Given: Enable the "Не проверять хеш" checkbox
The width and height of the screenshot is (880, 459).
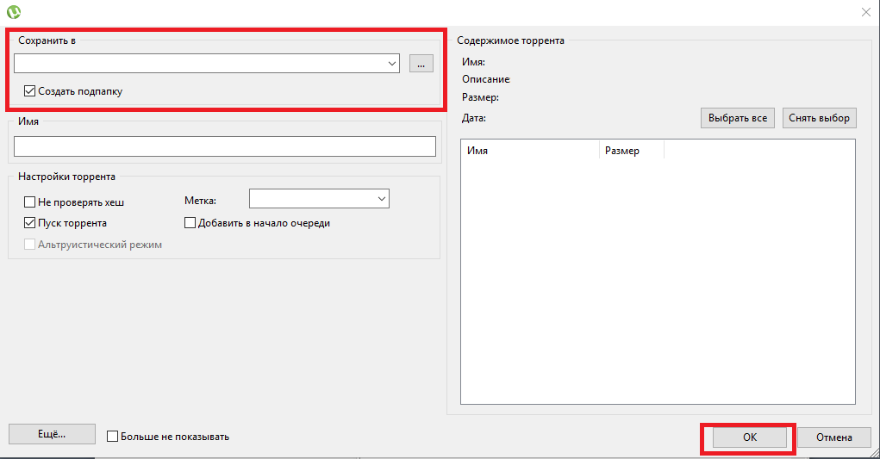Looking at the screenshot, I should coord(30,202).
